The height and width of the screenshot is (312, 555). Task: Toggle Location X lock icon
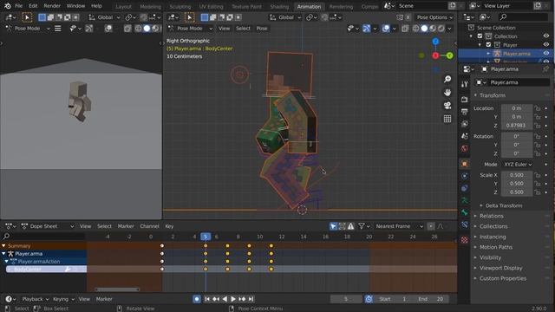pos(538,108)
